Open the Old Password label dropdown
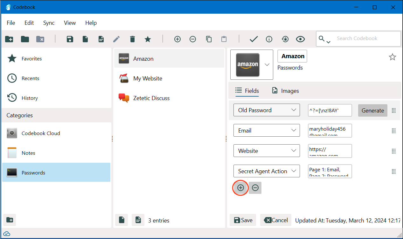 tap(267, 110)
